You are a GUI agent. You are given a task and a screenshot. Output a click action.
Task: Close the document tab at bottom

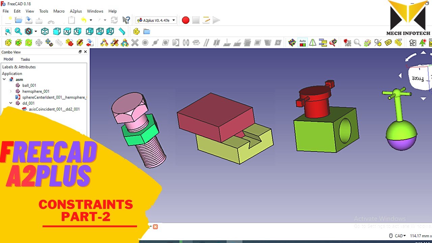155,227
